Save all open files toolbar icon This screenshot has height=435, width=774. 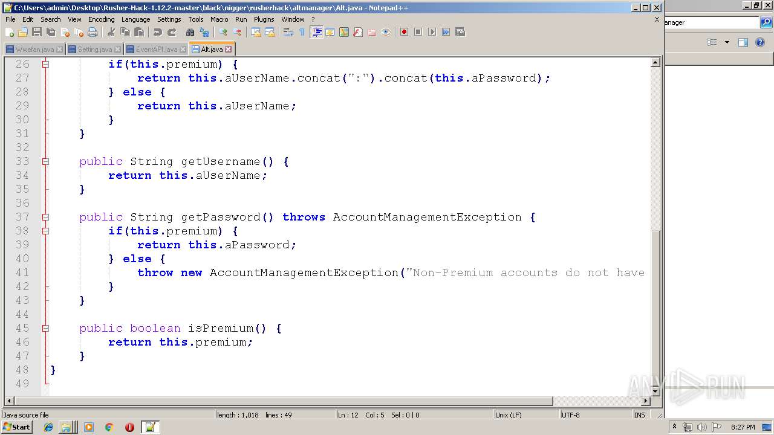coord(51,32)
